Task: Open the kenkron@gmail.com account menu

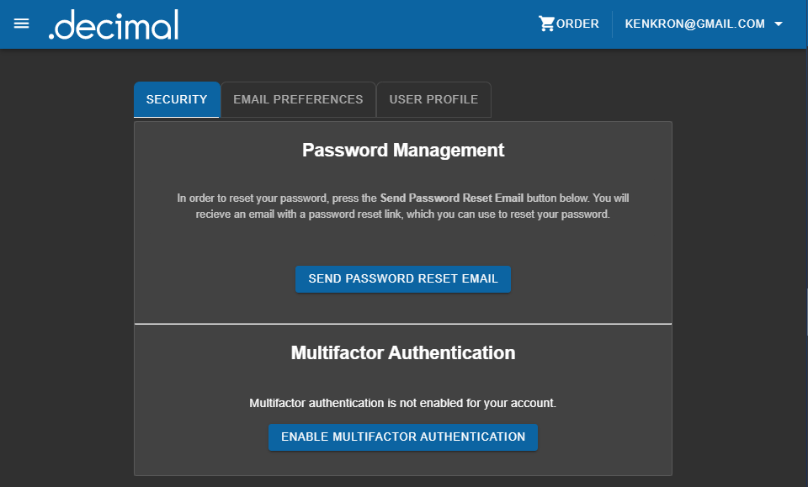Action: pos(694,24)
